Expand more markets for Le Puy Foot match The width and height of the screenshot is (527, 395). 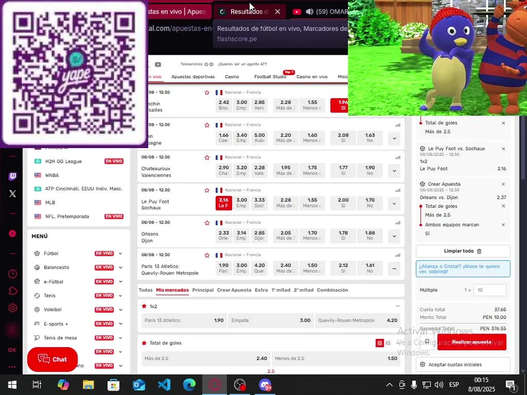(x=394, y=203)
